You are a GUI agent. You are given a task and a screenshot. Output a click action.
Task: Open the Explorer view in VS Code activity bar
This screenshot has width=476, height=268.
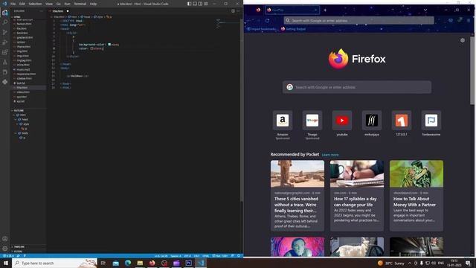click(x=5, y=13)
